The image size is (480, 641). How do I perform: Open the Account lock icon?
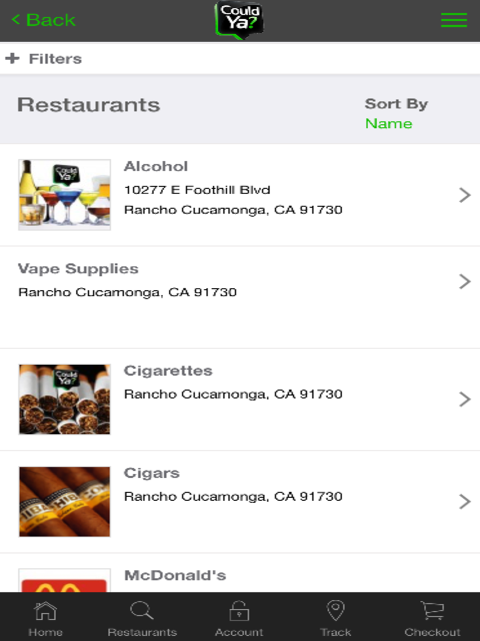(239, 611)
